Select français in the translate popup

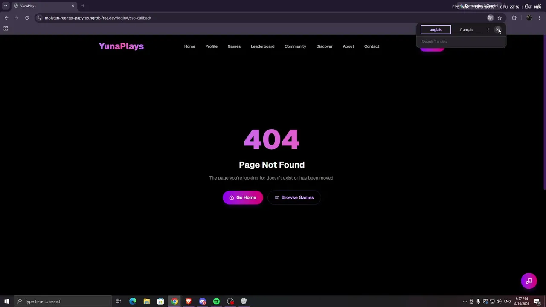coord(466,30)
